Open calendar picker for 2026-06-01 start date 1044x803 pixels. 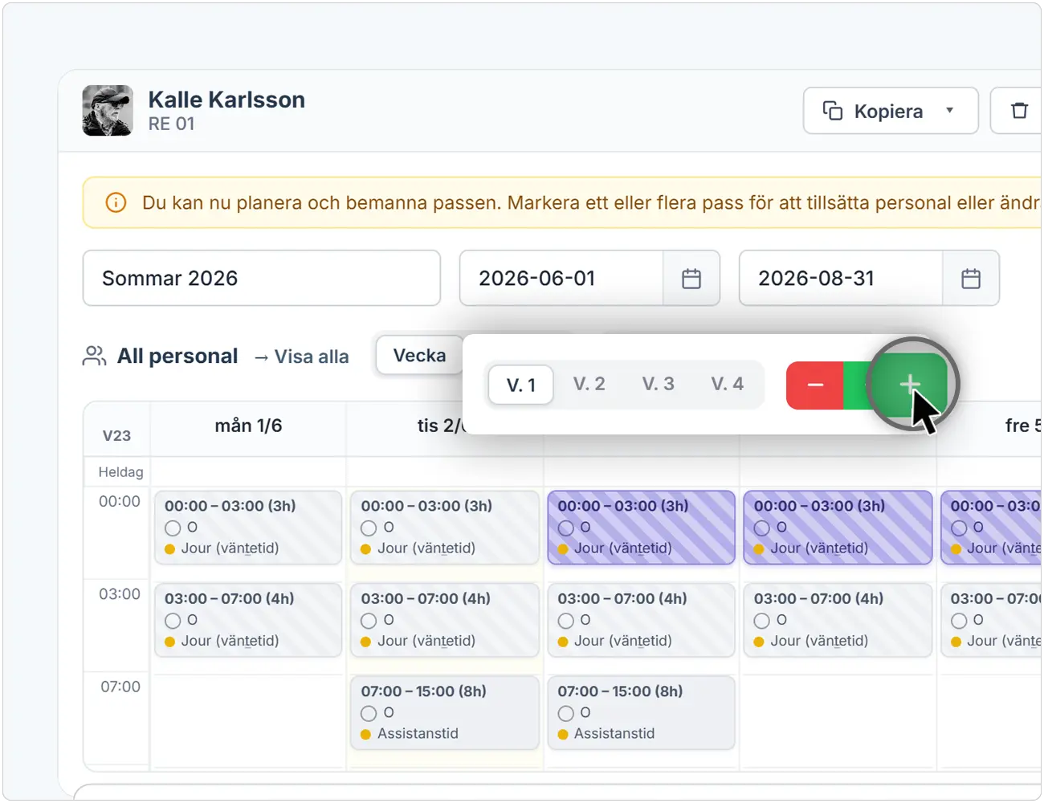691,279
